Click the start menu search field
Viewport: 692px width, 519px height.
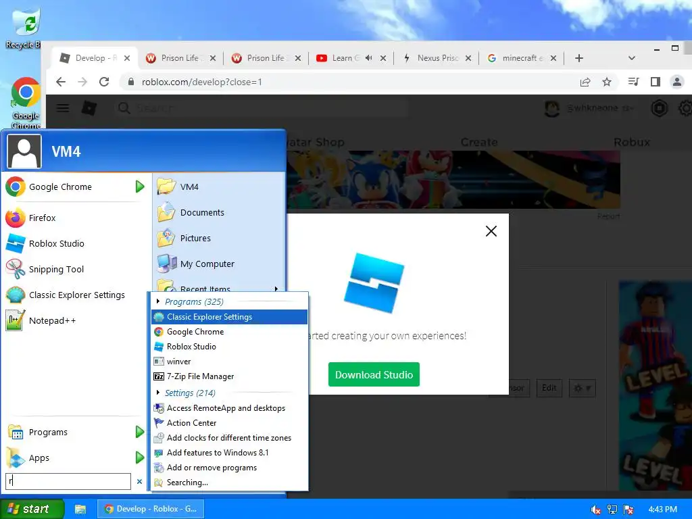68,481
